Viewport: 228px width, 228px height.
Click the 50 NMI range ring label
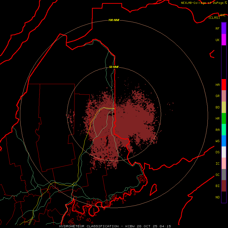point(114,67)
